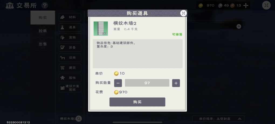Click the exit icon at top right
275x124 pixels.
click(266, 5)
